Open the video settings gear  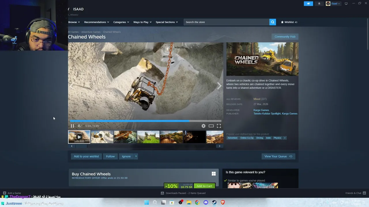[204, 126]
